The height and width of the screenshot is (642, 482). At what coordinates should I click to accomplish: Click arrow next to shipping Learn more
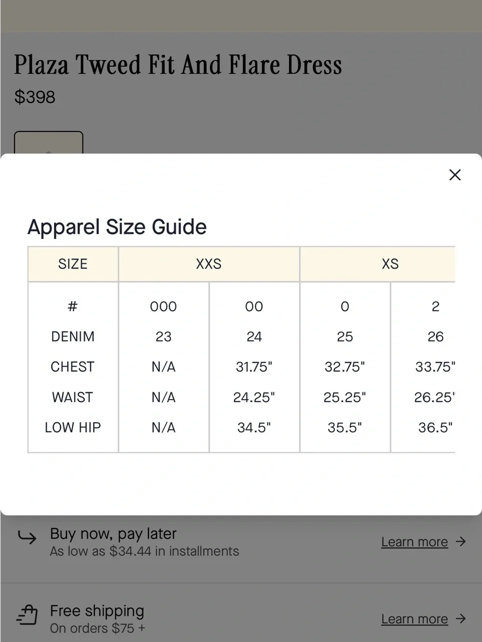tap(461, 619)
